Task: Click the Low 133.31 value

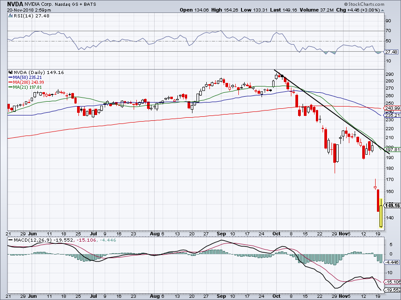Action: click(254, 10)
